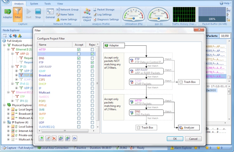Select the FTP reject filter node
Image resolution: width=234 pixels, height=152 pixels.
146,60
